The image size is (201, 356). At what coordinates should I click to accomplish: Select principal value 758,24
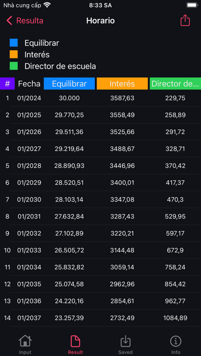click(175, 267)
